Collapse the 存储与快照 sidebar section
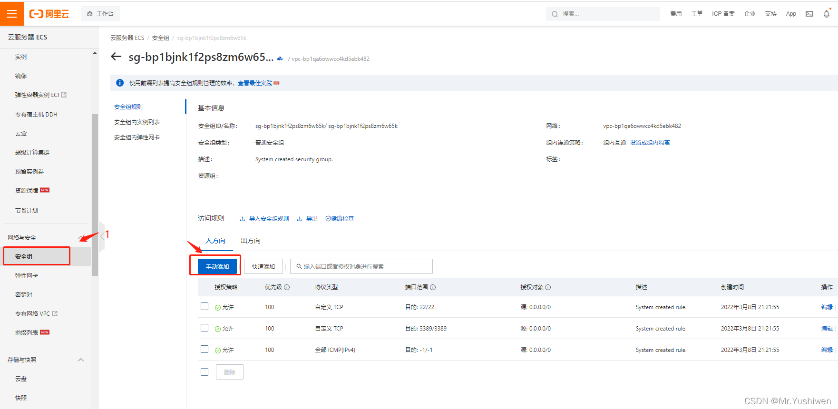Viewport: 838px width, 409px height. 81,360
